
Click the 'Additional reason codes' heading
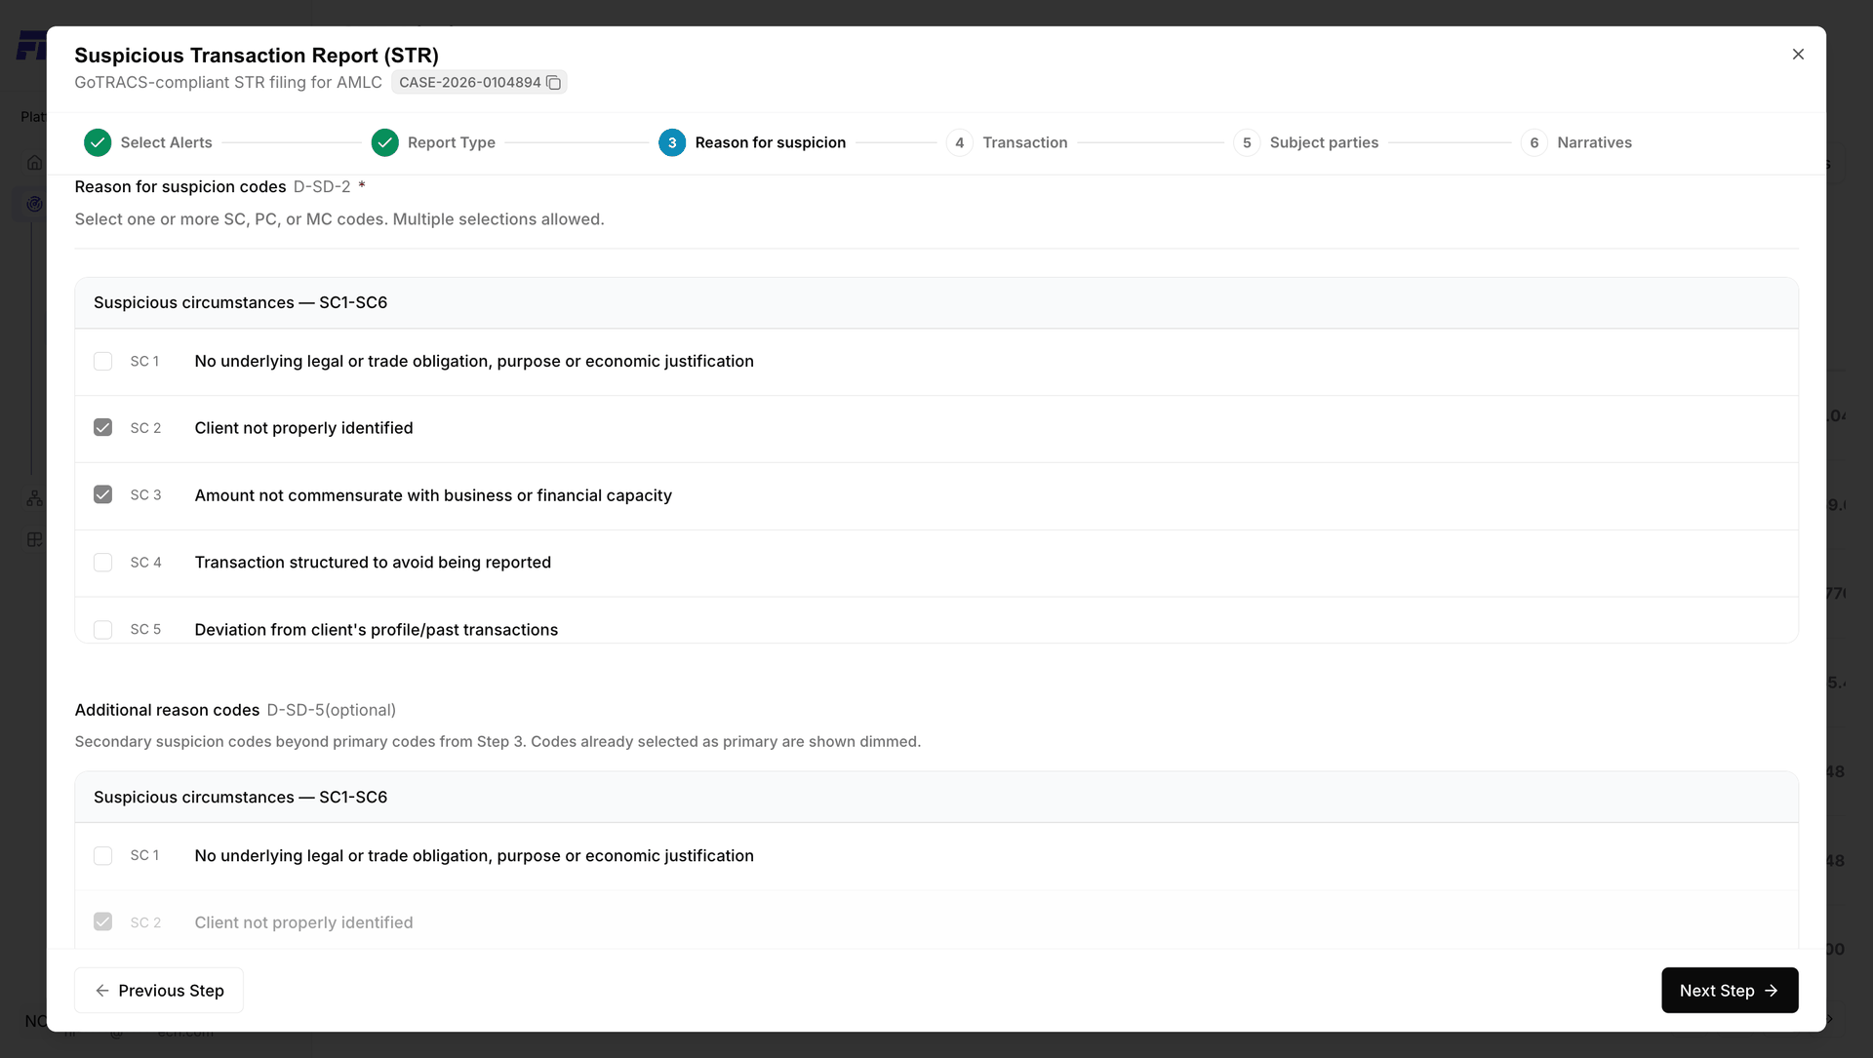(x=167, y=710)
